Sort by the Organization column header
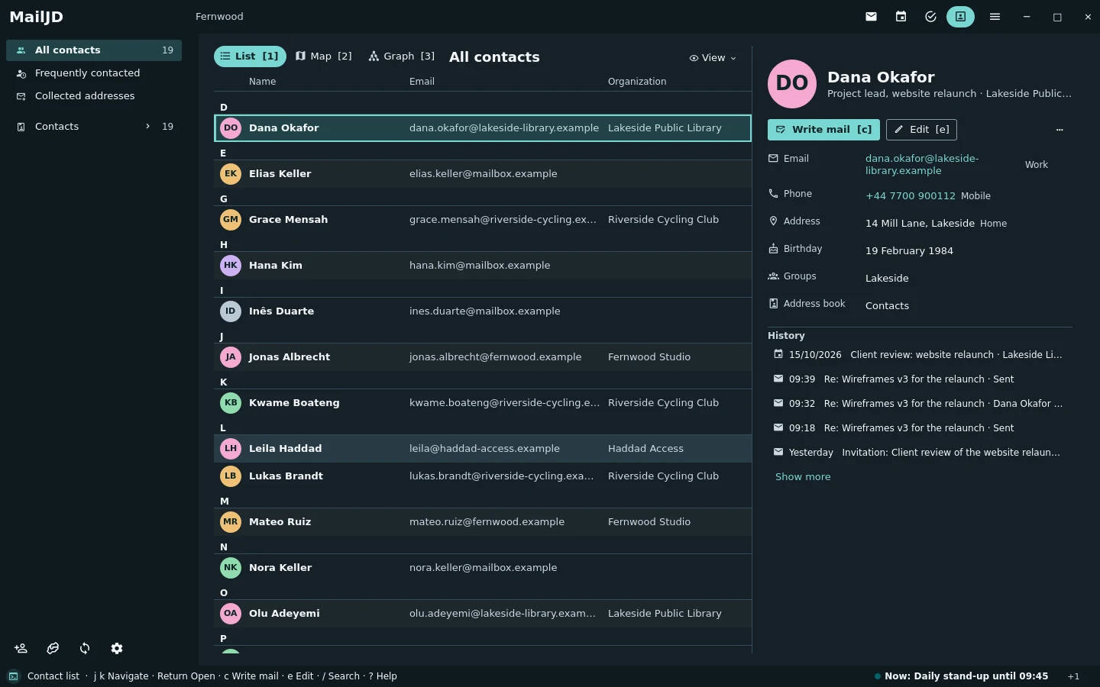The width and height of the screenshot is (1100, 687). click(637, 82)
